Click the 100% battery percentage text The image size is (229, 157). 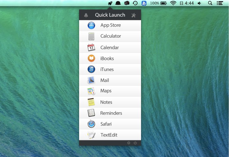point(155,3)
